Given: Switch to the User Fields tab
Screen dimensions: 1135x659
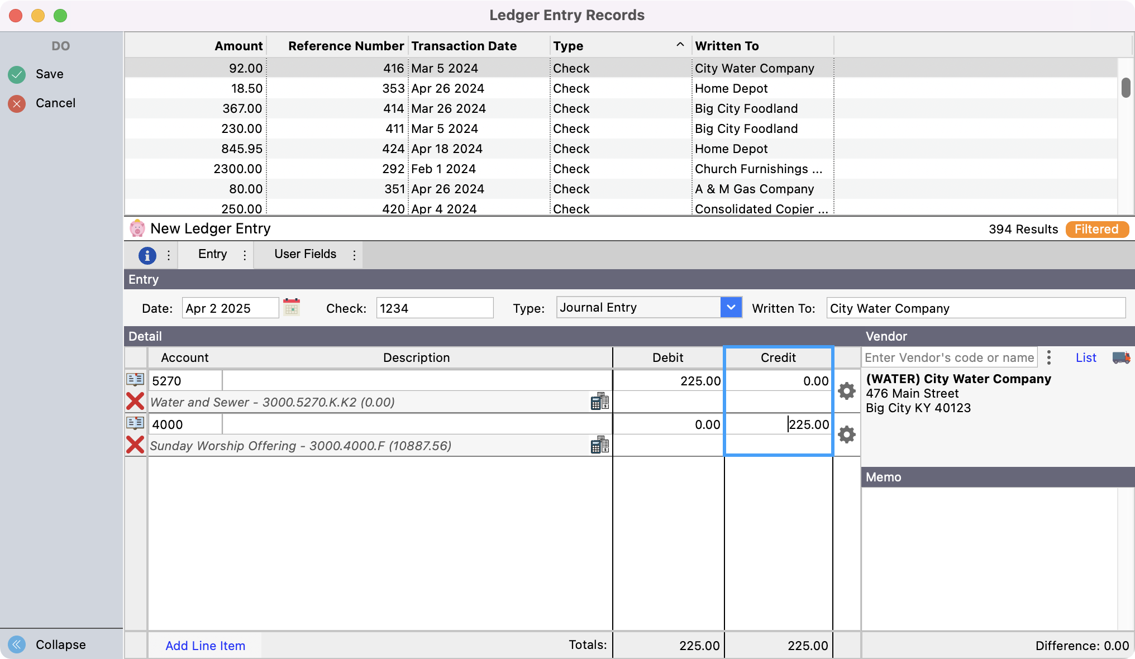Looking at the screenshot, I should [x=305, y=254].
